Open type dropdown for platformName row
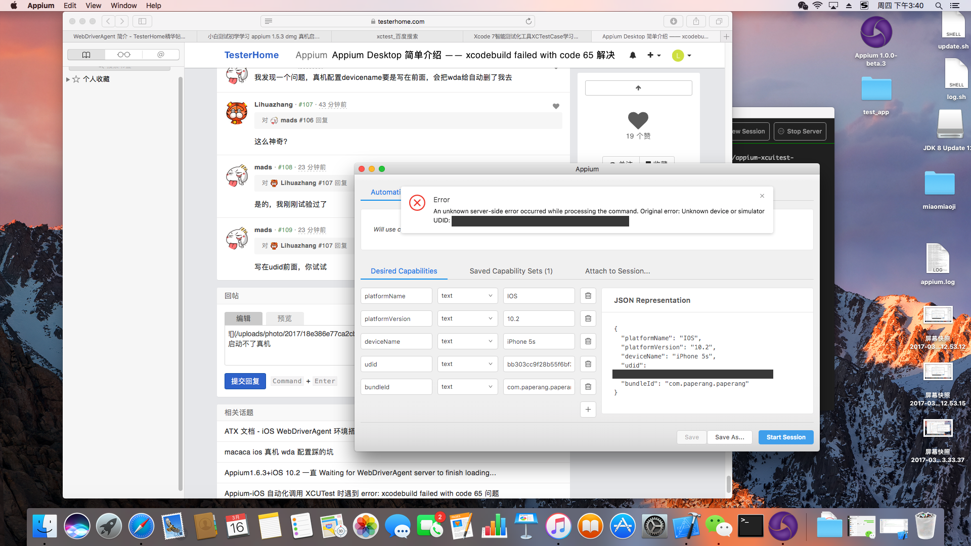This screenshot has height=546, width=971. point(467,296)
